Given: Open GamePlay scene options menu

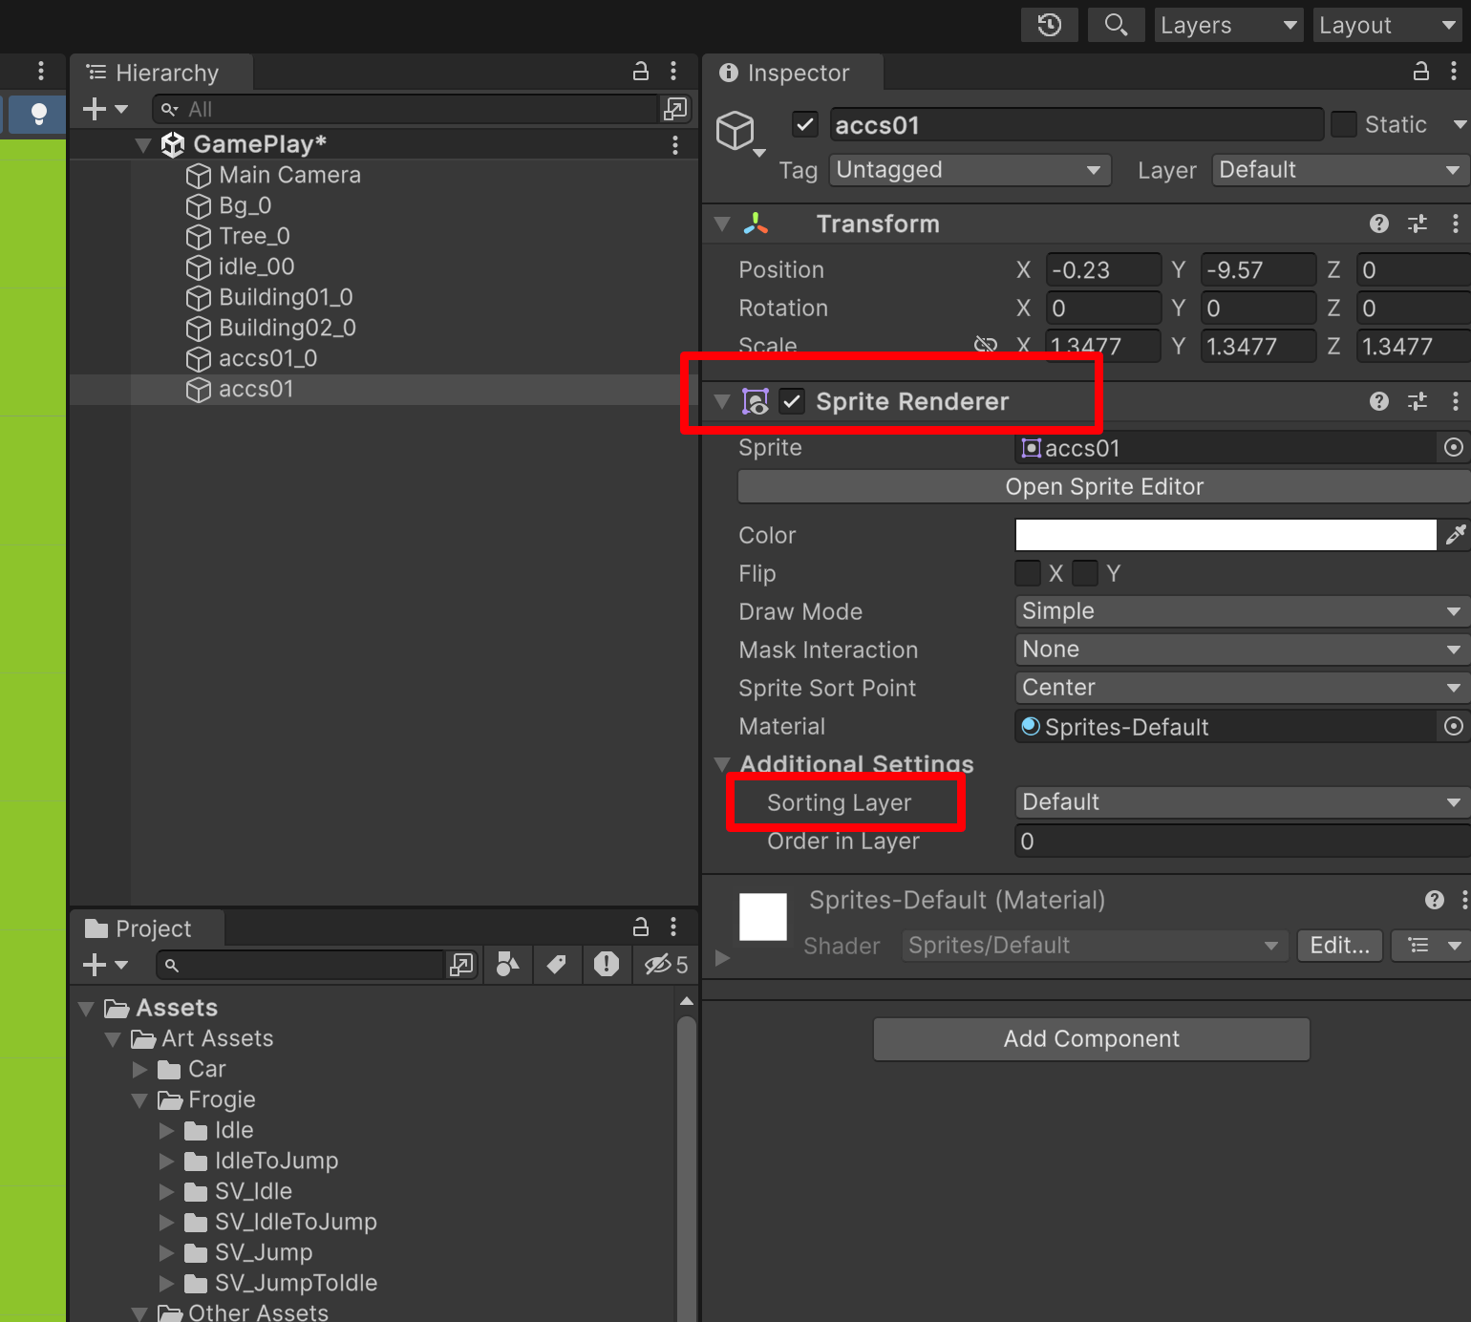Looking at the screenshot, I should (675, 144).
